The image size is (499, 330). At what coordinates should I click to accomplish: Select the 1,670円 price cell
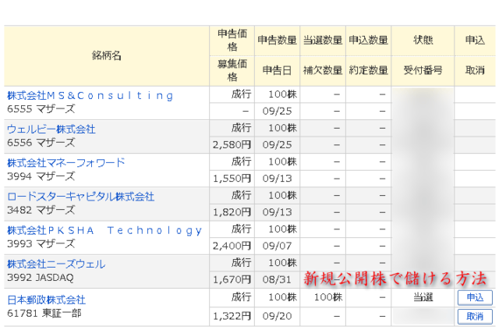point(232,280)
